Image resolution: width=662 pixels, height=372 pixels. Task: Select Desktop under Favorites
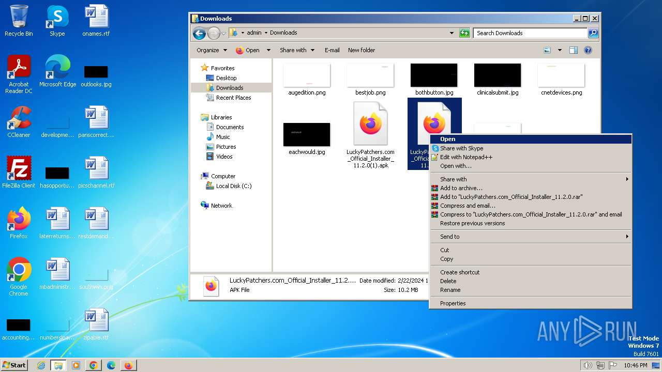point(226,78)
